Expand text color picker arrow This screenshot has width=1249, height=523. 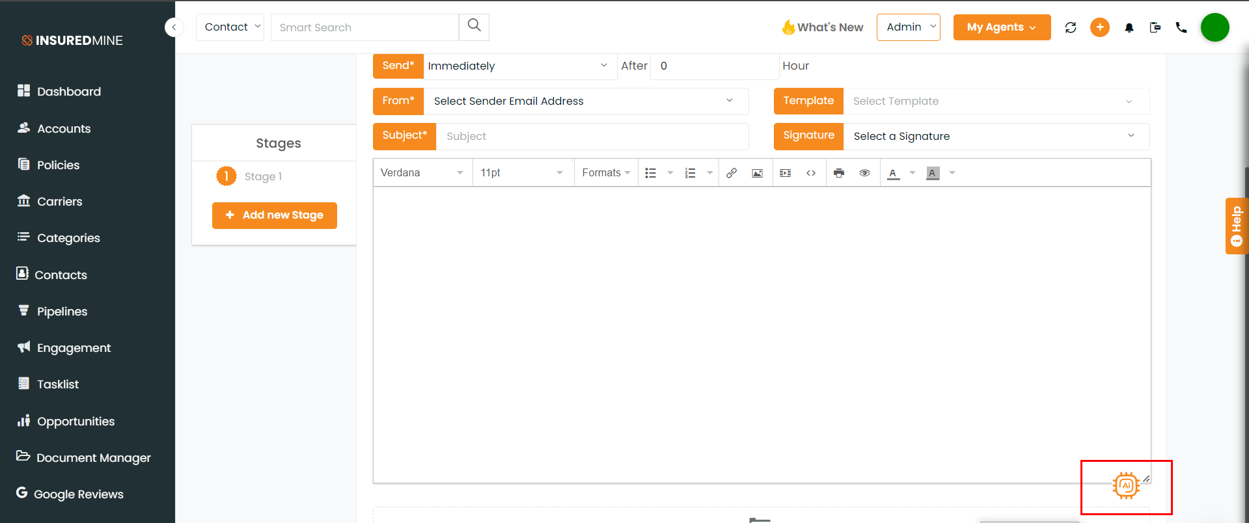pyautogui.click(x=913, y=173)
